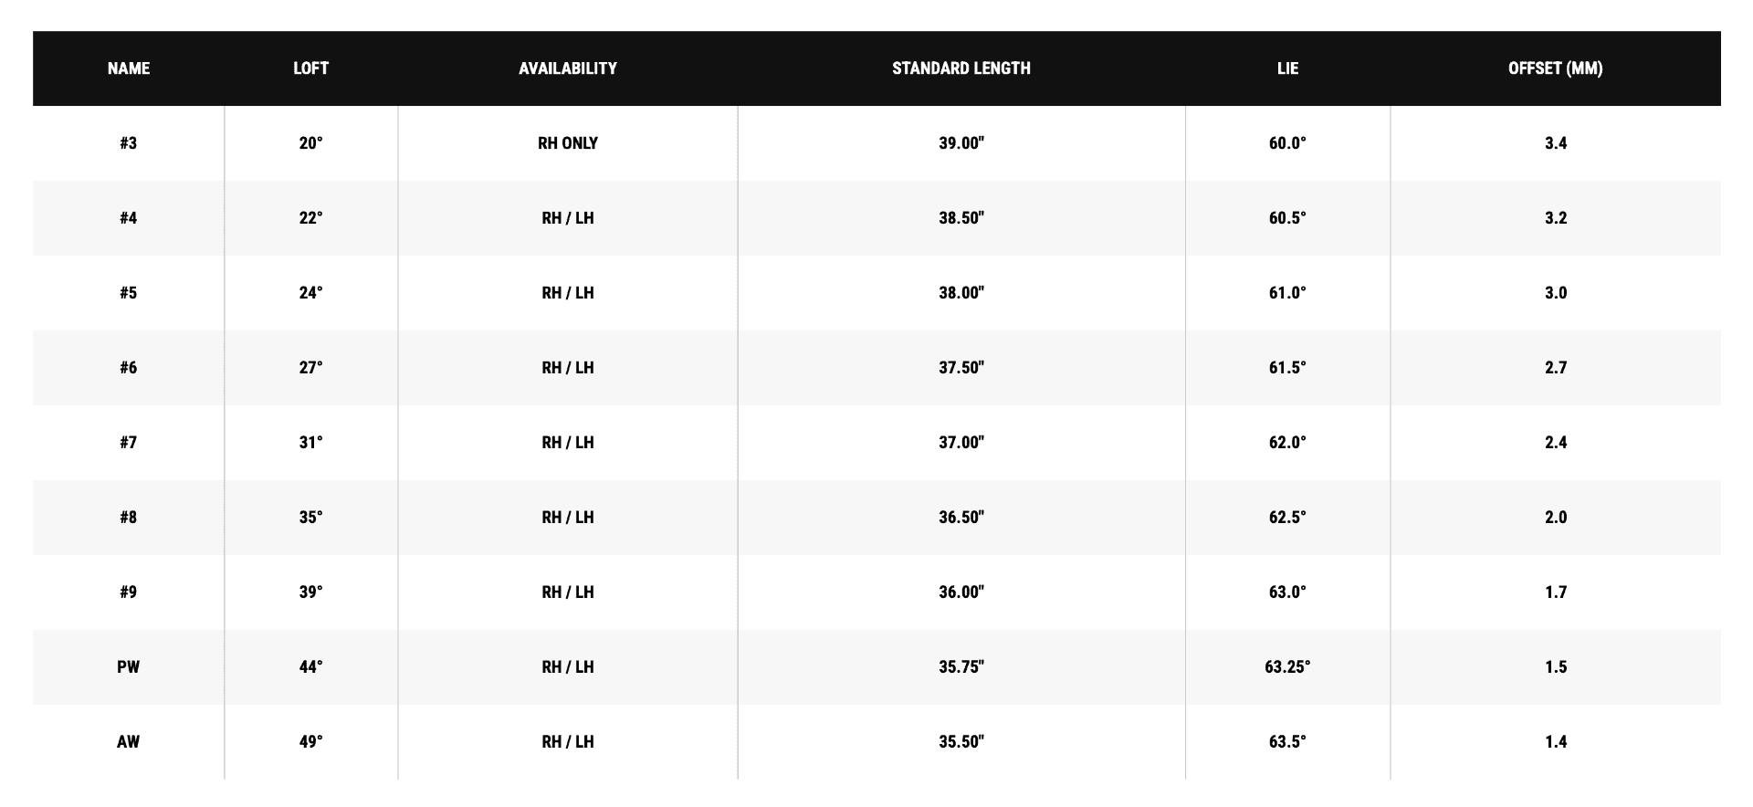
Task: Click the RH ONLY availability cell
Action: 568,143
